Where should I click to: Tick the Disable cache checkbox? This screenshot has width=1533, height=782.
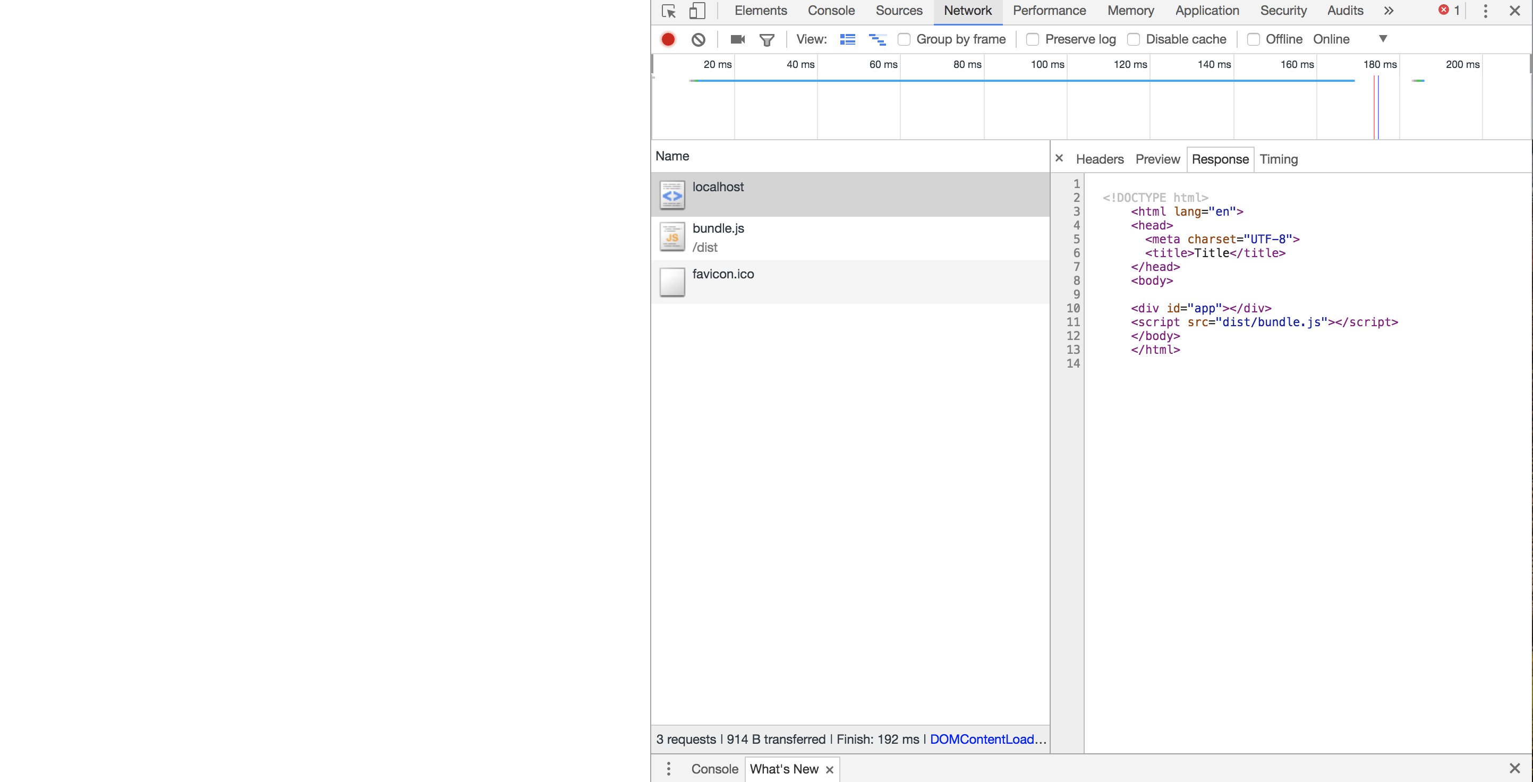coord(1134,39)
